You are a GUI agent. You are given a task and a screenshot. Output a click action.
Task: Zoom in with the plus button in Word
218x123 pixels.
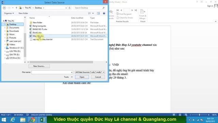(209, 115)
